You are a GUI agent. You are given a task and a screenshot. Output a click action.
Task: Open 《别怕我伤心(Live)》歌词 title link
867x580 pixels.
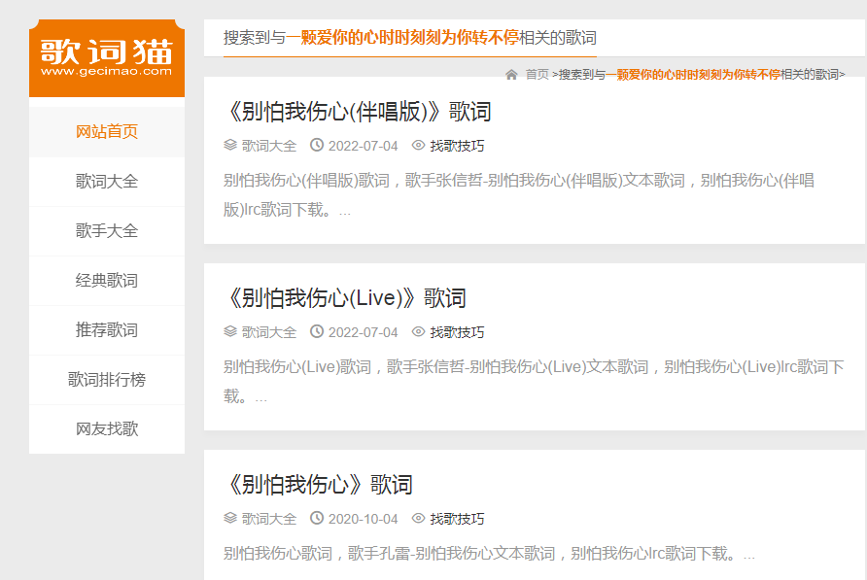[346, 298]
